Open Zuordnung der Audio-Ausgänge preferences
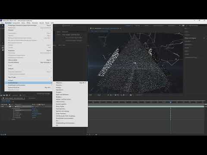207x155 pixels. point(70,116)
